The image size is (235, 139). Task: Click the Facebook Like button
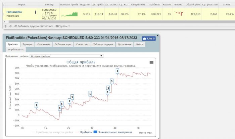coord(149,39)
